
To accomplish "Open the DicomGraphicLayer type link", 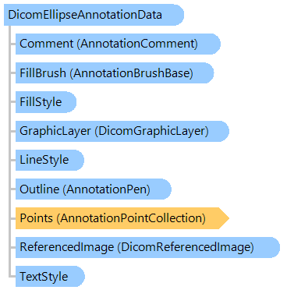I will point(152,131).
